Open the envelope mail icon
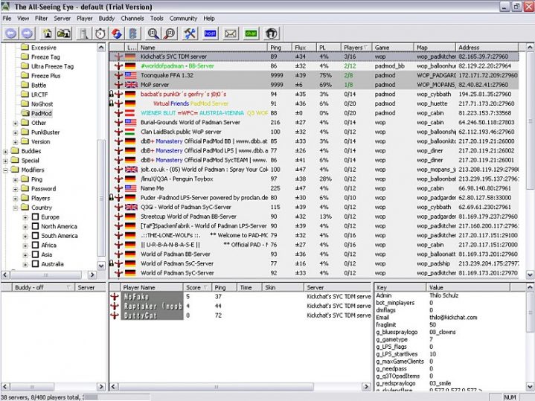This screenshot has width=535, height=401. pyautogui.click(x=231, y=33)
